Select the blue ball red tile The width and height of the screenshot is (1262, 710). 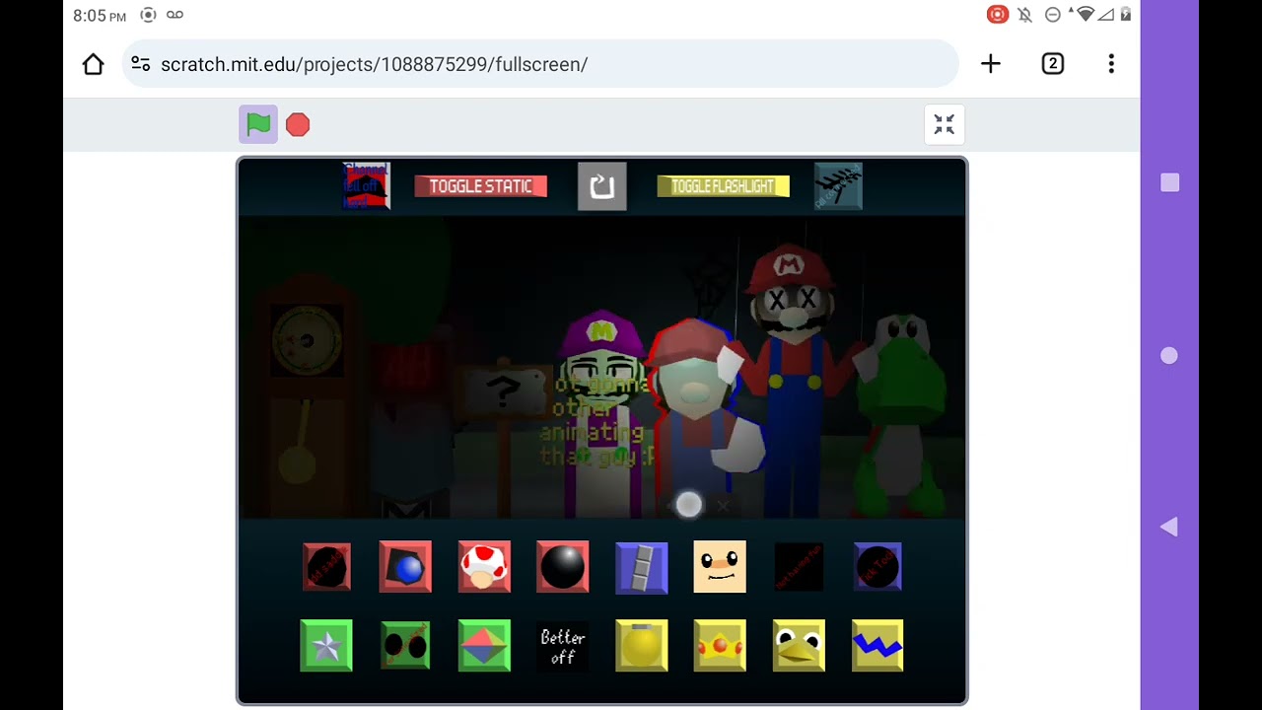405,567
